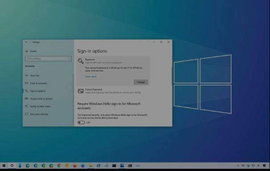The width and height of the screenshot is (270, 171).
Task: Click the Sign-in options page heading
Action: point(92,51)
